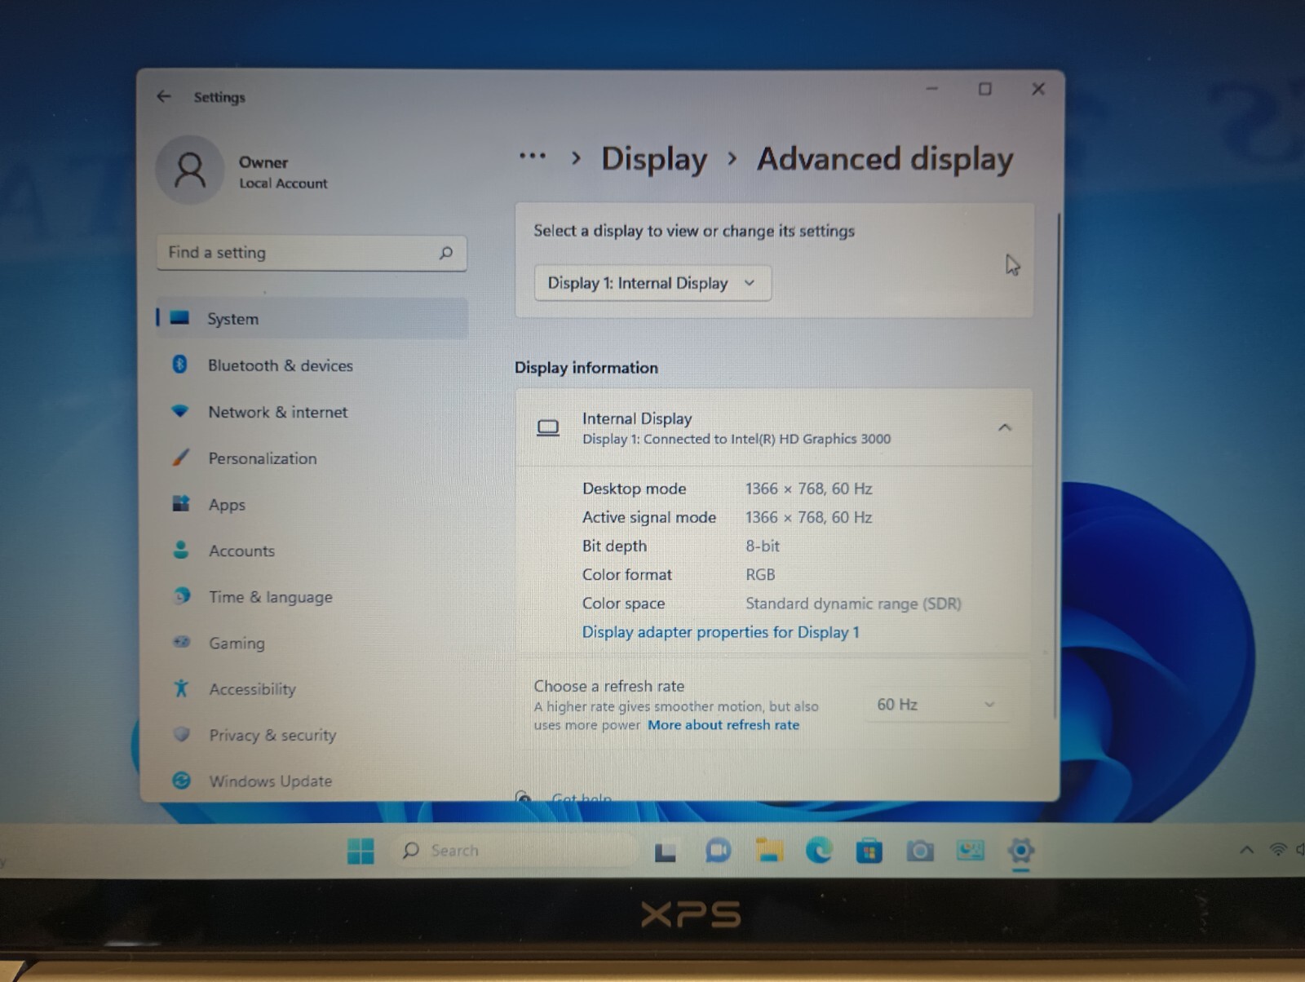This screenshot has height=982, width=1305.
Task: Click the Settings gear on the taskbar
Action: tap(1021, 851)
